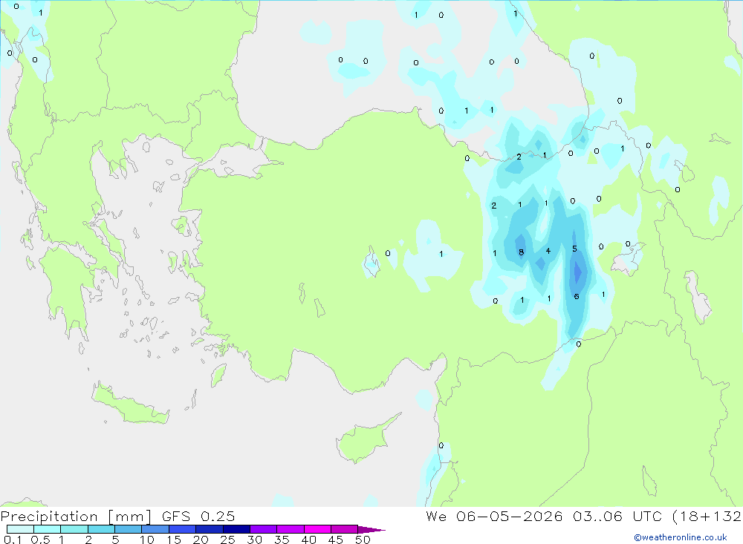Click the 35–40 mm purple legend swatch
This screenshot has height=544, width=743.
pyautogui.click(x=291, y=529)
